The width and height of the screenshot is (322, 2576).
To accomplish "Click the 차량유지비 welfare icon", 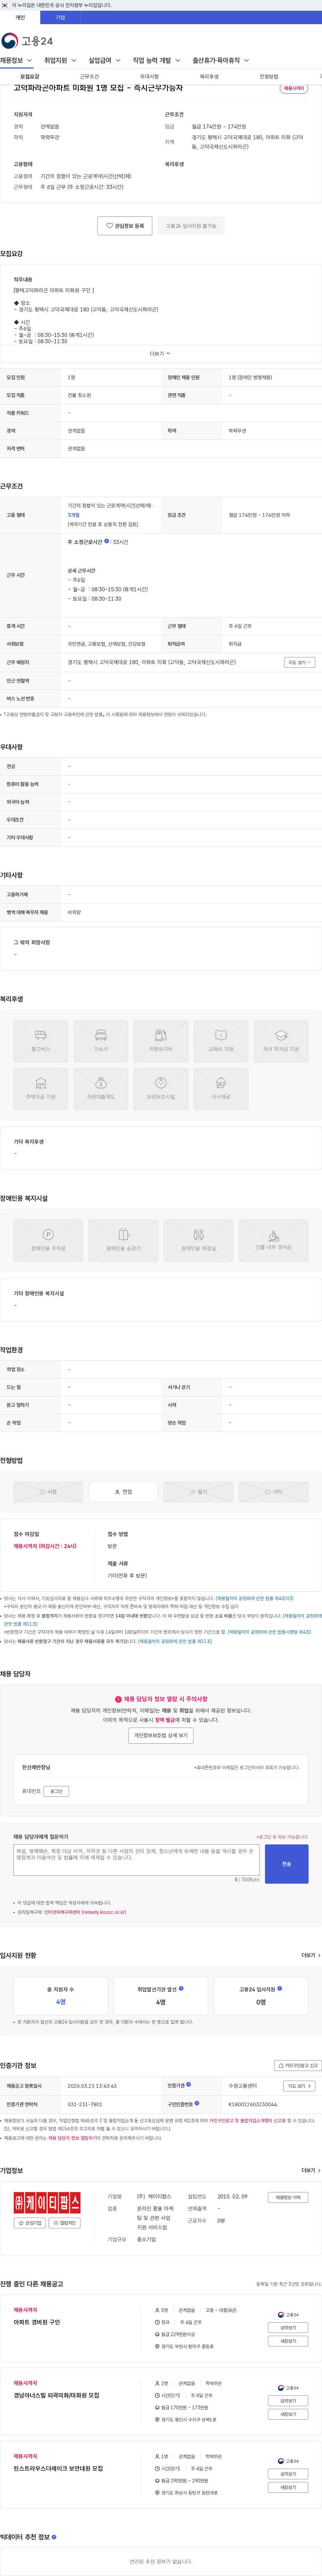I will [x=161, y=1041].
